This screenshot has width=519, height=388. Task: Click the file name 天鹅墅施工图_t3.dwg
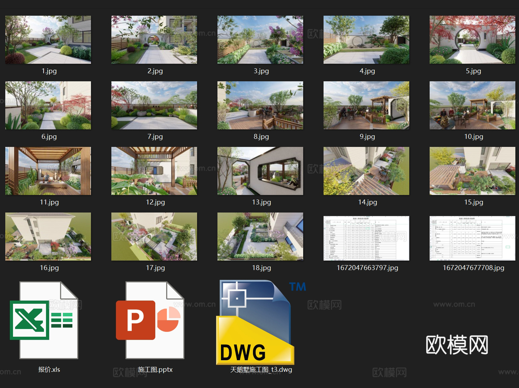(261, 370)
